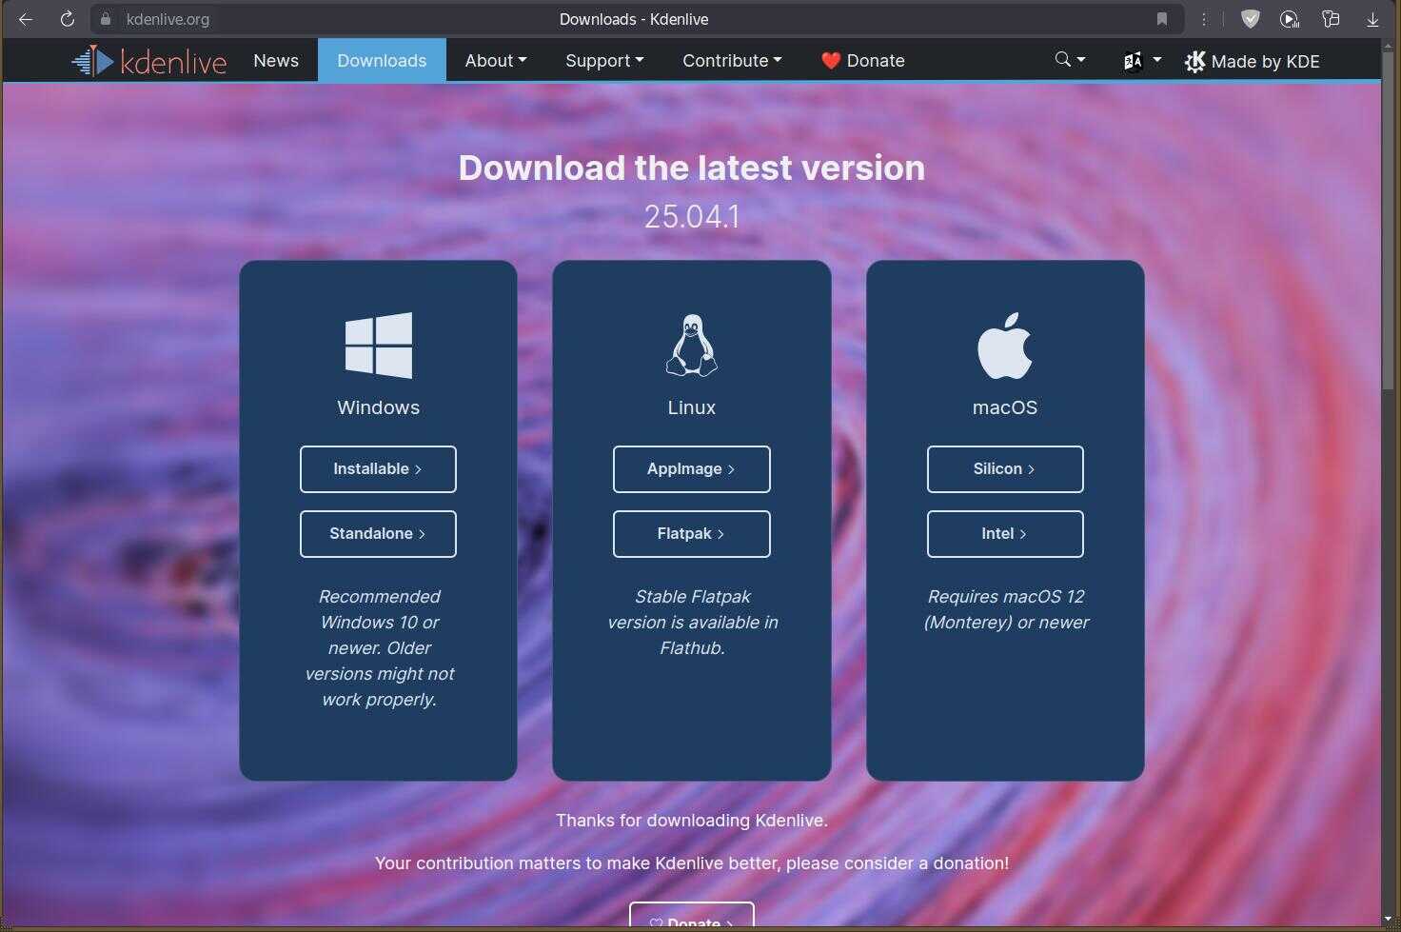This screenshot has height=932, width=1401.
Task: Open the News page
Action: click(x=276, y=61)
